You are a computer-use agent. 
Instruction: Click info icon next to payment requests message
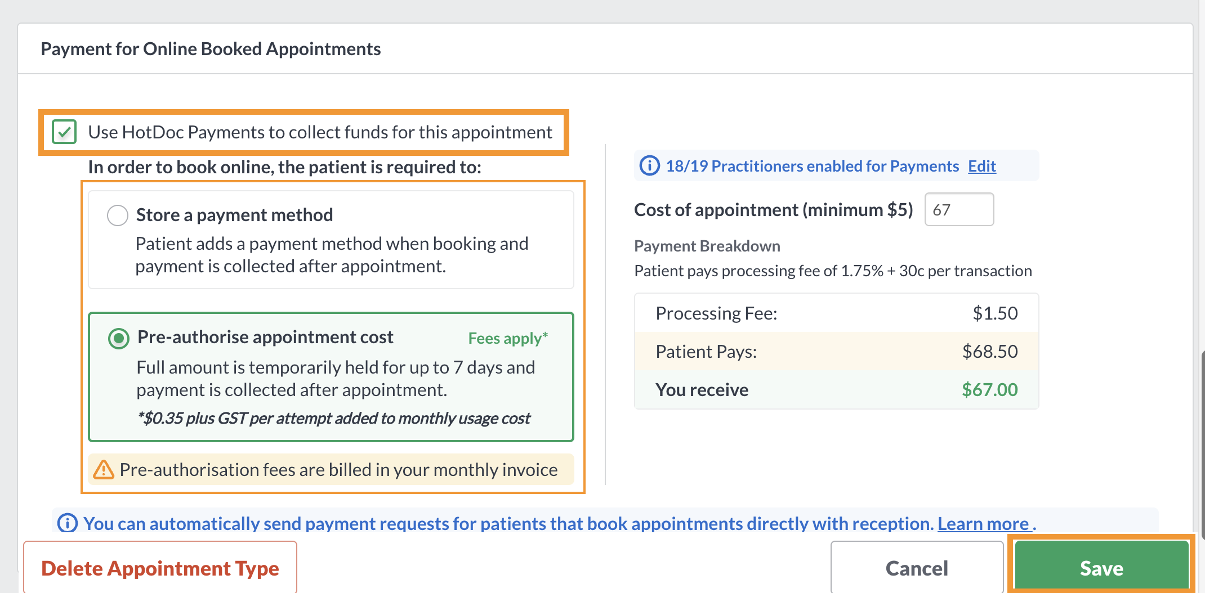[x=68, y=523]
